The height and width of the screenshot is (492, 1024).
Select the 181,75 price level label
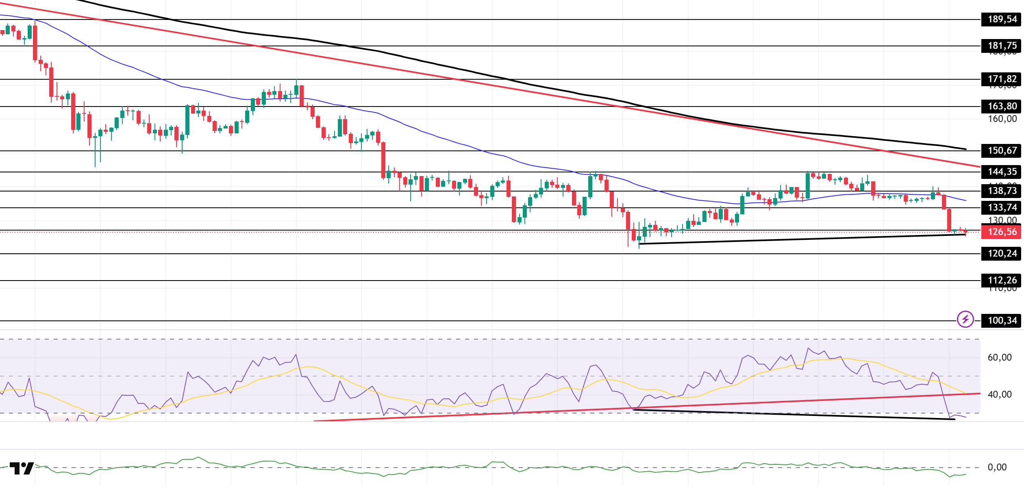tap(1002, 46)
